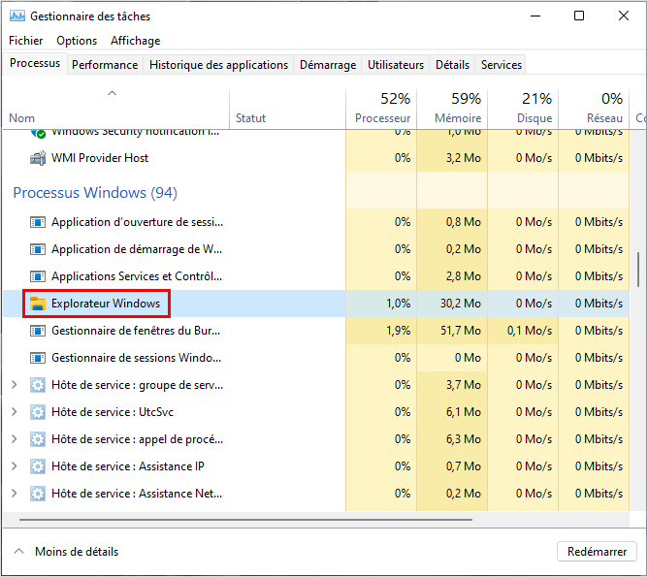Image resolution: width=648 pixels, height=577 pixels.
Task: Switch to the Détails tab
Action: pyautogui.click(x=452, y=65)
